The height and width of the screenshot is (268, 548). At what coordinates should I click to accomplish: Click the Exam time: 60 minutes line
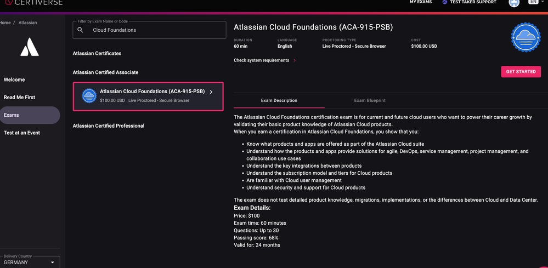pyautogui.click(x=260, y=223)
